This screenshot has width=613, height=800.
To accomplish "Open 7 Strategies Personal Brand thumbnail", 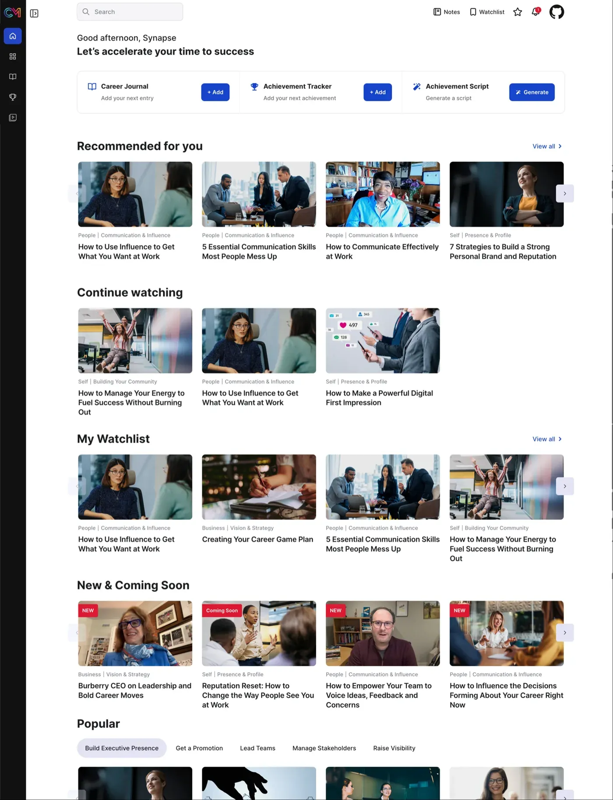I will coord(507,194).
